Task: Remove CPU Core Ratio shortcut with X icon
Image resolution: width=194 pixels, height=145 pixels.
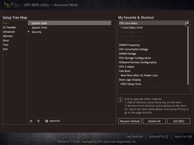Action: (186, 23)
